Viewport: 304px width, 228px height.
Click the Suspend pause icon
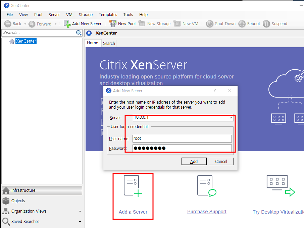[266, 24]
